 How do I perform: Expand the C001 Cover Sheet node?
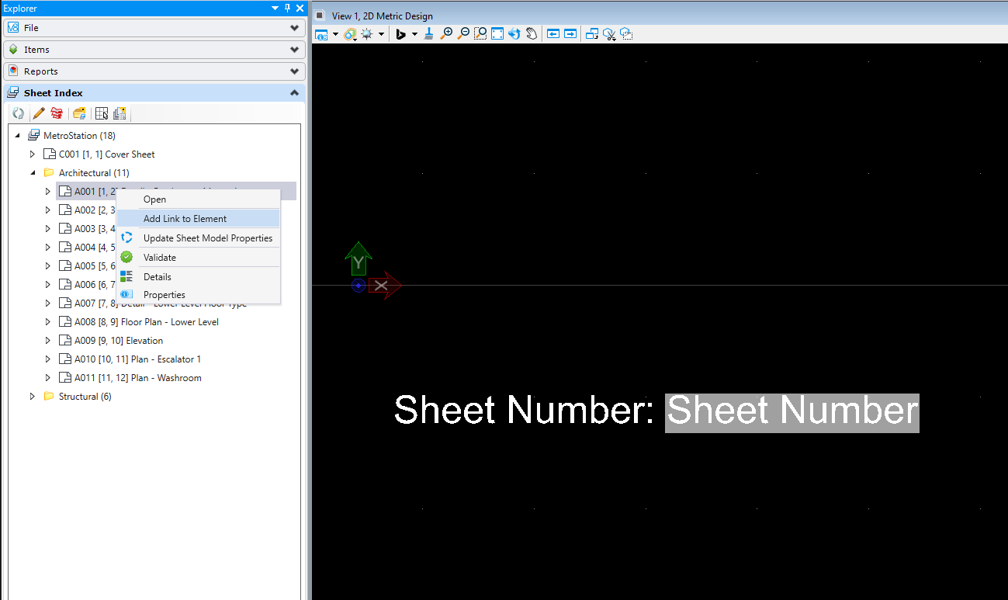click(33, 154)
